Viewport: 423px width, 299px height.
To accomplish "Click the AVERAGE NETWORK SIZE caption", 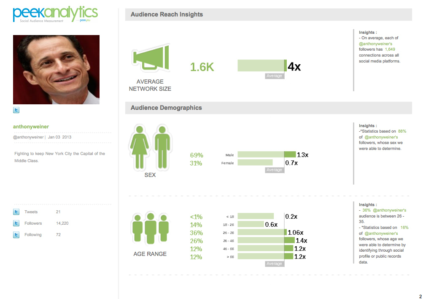I will coord(150,85).
